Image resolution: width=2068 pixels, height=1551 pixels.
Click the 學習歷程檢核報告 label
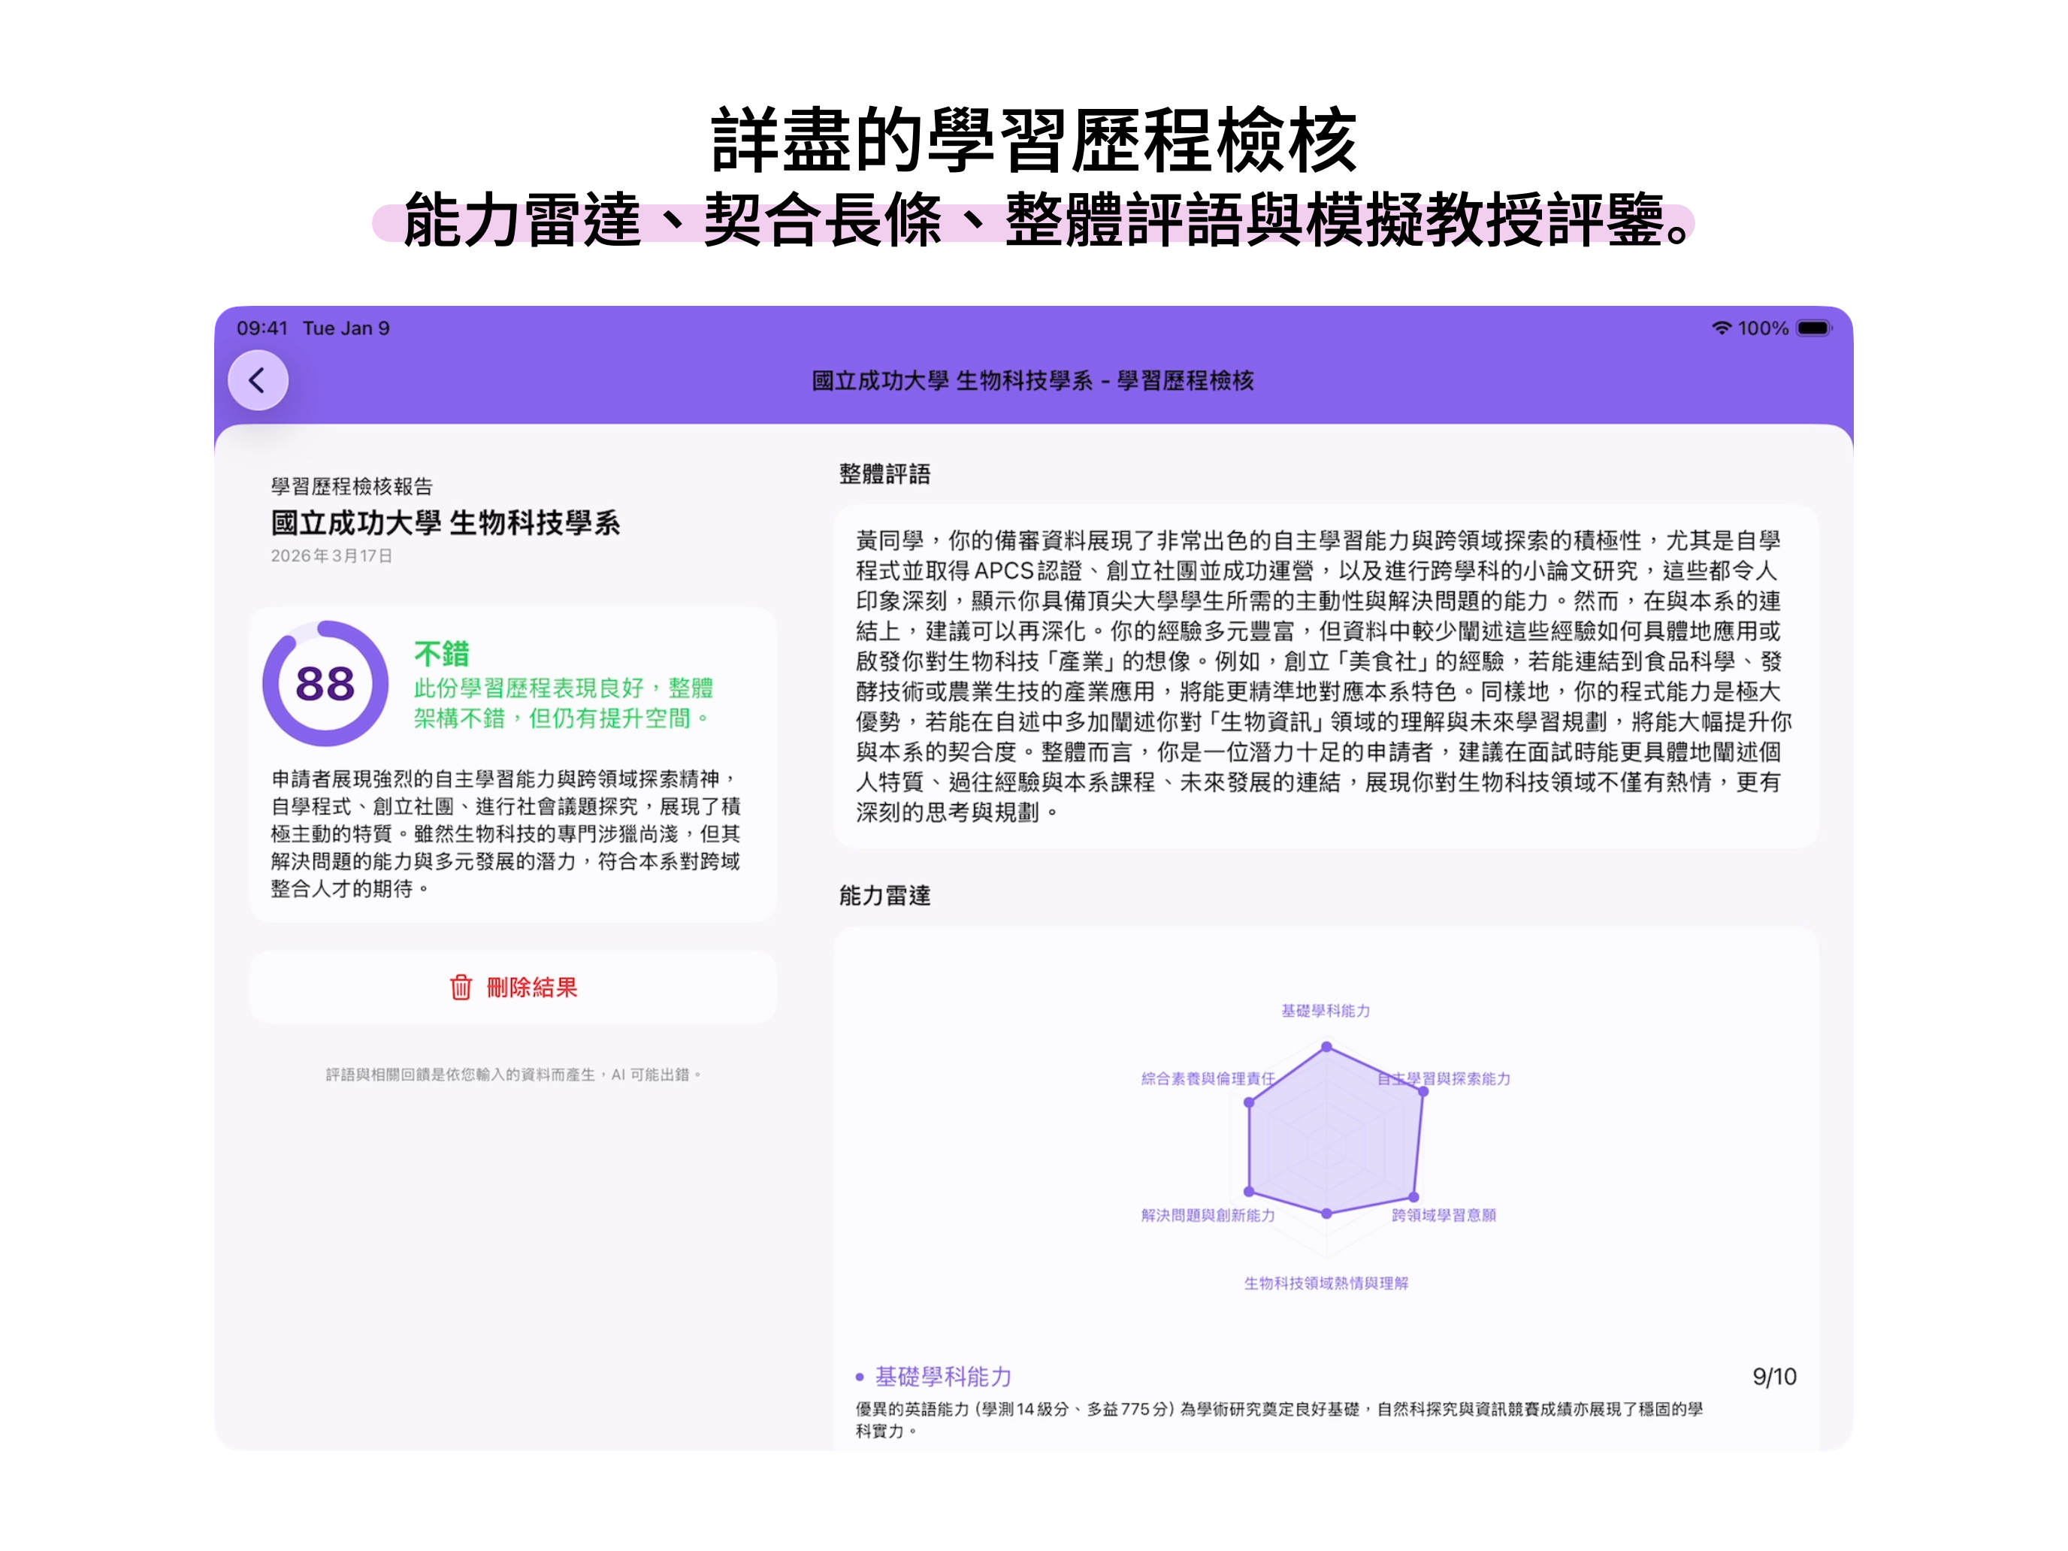[352, 486]
